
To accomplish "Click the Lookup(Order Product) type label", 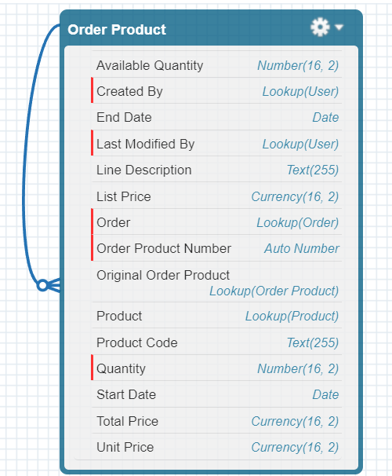I will point(274,291).
